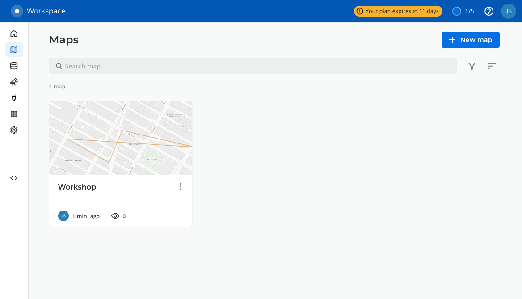The height and width of the screenshot is (299, 522).
Task: Open the Home page from sidebar
Action: (14, 34)
